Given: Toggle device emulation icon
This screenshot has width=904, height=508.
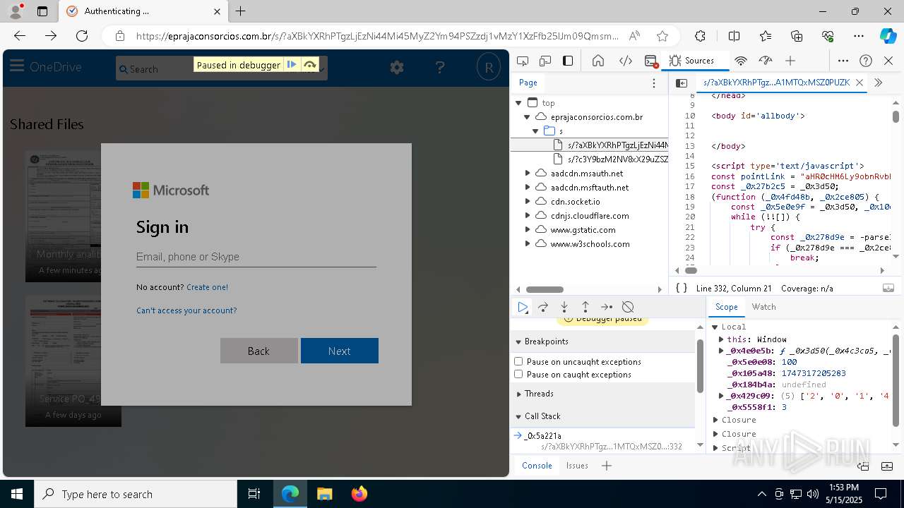Looking at the screenshot, I should (x=545, y=61).
